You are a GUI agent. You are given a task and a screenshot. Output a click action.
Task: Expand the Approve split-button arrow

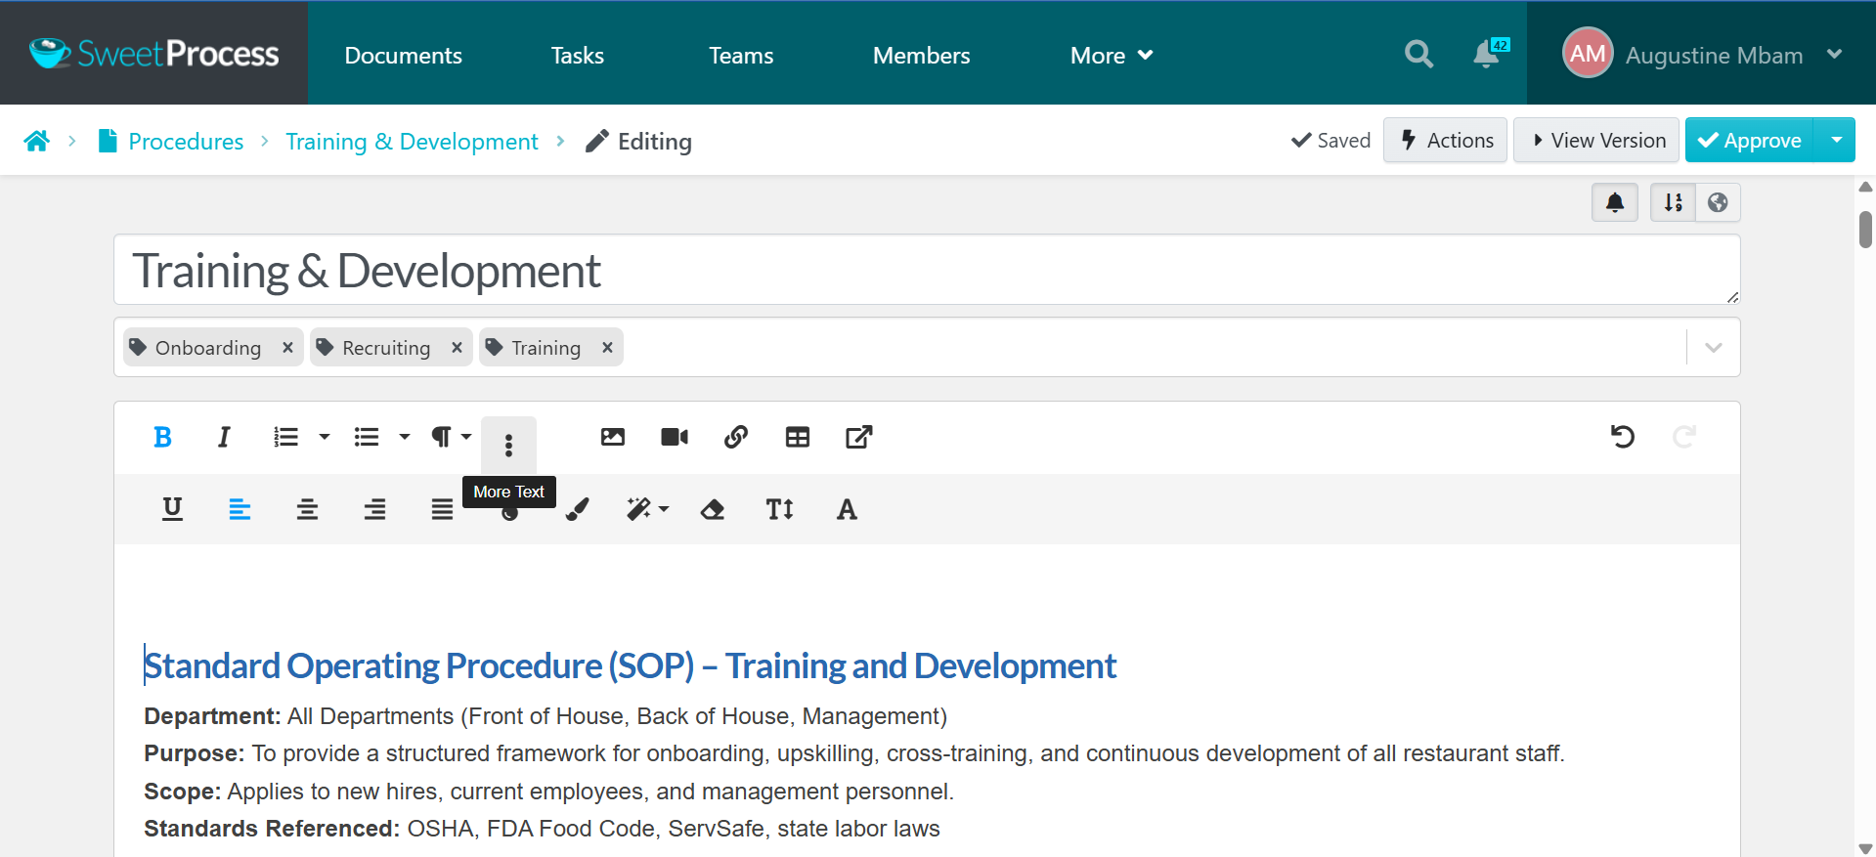[x=1835, y=140]
